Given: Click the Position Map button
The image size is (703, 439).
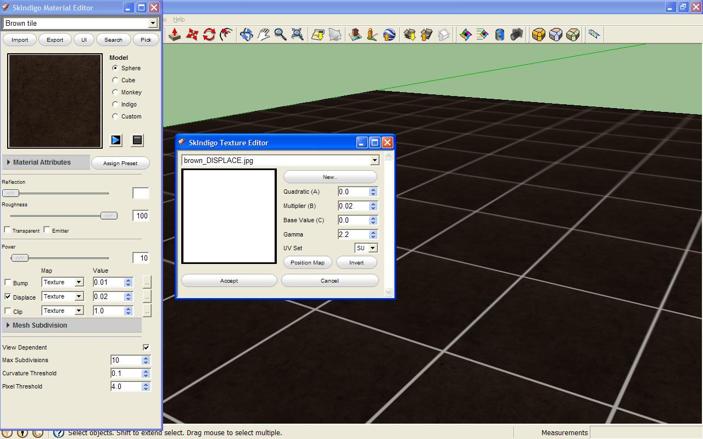Looking at the screenshot, I should tap(308, 262).
